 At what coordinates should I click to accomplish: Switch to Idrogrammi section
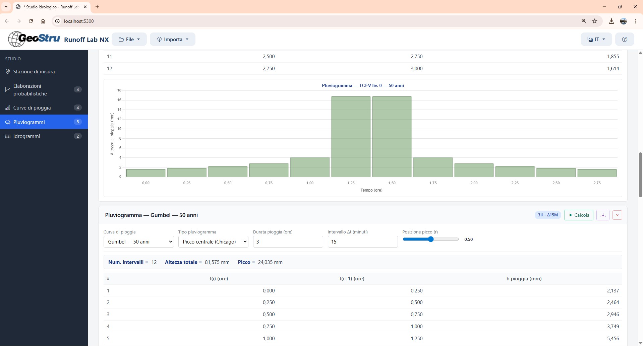pos(27,136)
